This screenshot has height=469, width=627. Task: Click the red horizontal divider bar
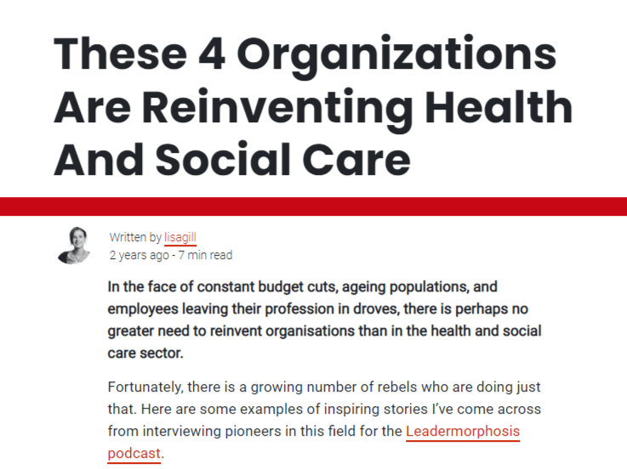[x=313, y=206]
